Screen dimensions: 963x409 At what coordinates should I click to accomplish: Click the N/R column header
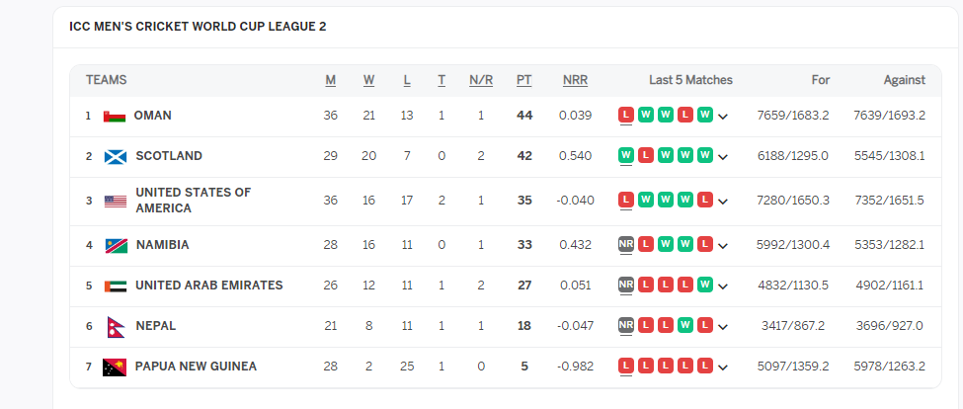pos(481,80)
